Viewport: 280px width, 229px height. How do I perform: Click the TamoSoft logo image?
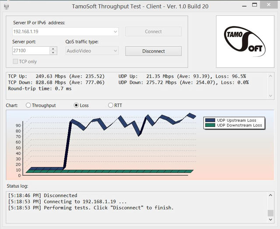click(x=245, y=41)
